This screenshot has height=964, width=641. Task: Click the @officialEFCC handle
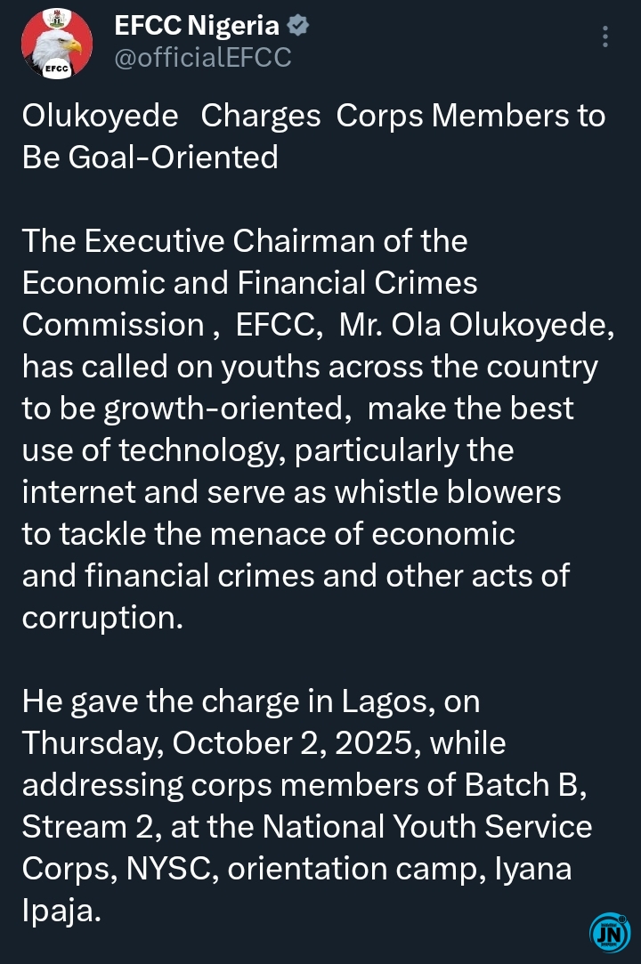203,58
